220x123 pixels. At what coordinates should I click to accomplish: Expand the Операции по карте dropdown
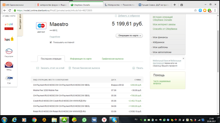[129, 36]
